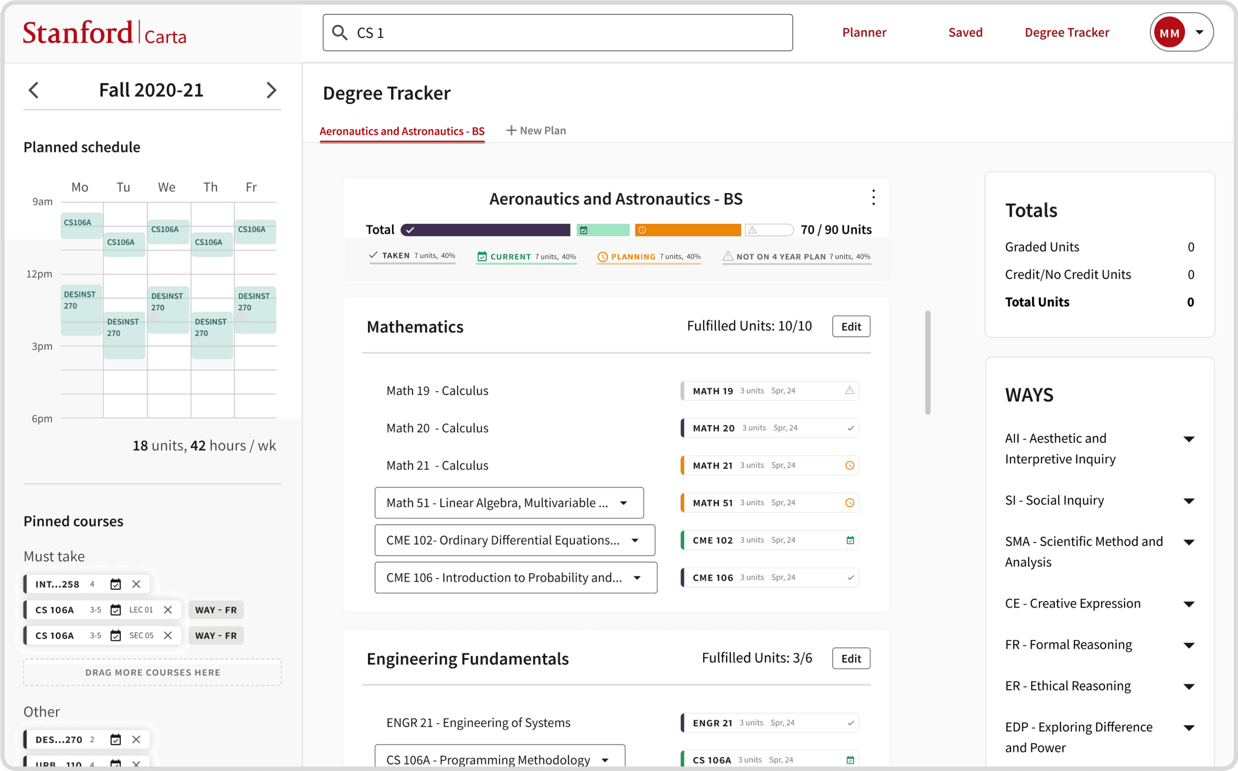The width and height of the screenshot is (1238, 771).
Task: Remove DES...270 from Other pinned courses
Action: (x=136, y=739)
